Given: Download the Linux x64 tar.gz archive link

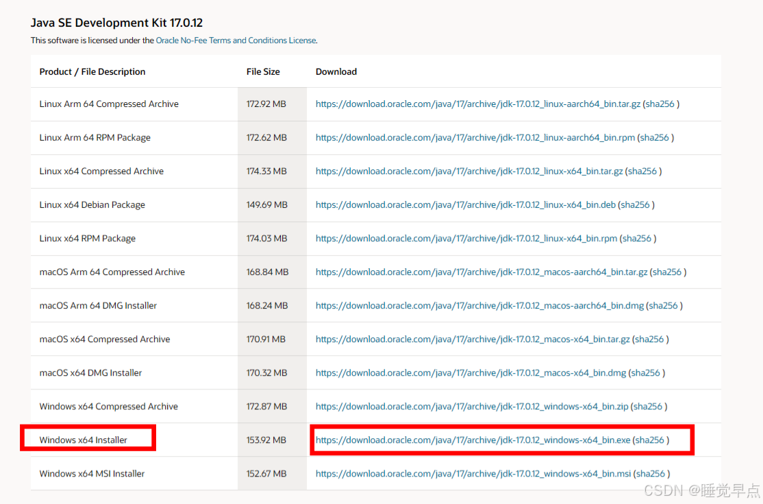Looking at the screenshot, I should tap(469, 171).
